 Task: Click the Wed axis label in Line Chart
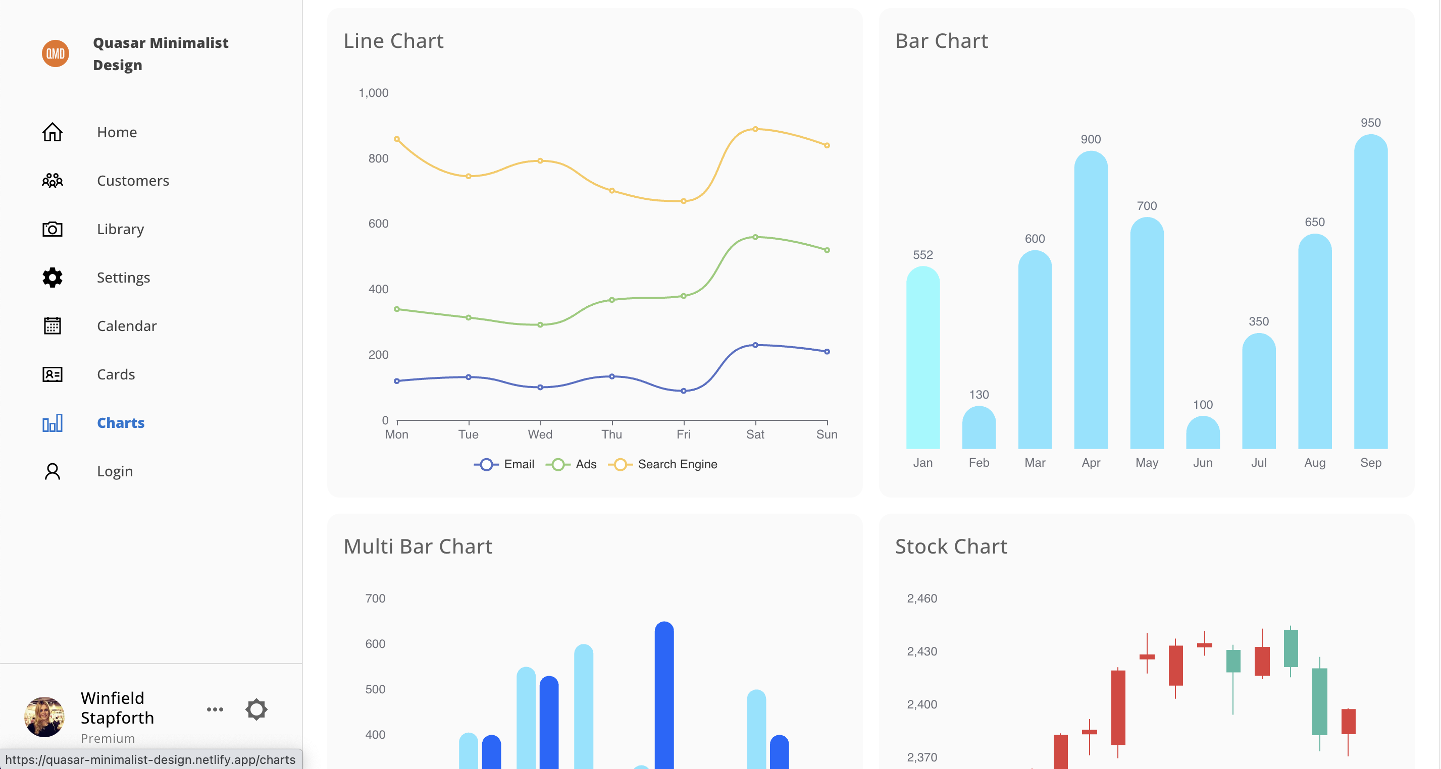(x=540, y=434)
